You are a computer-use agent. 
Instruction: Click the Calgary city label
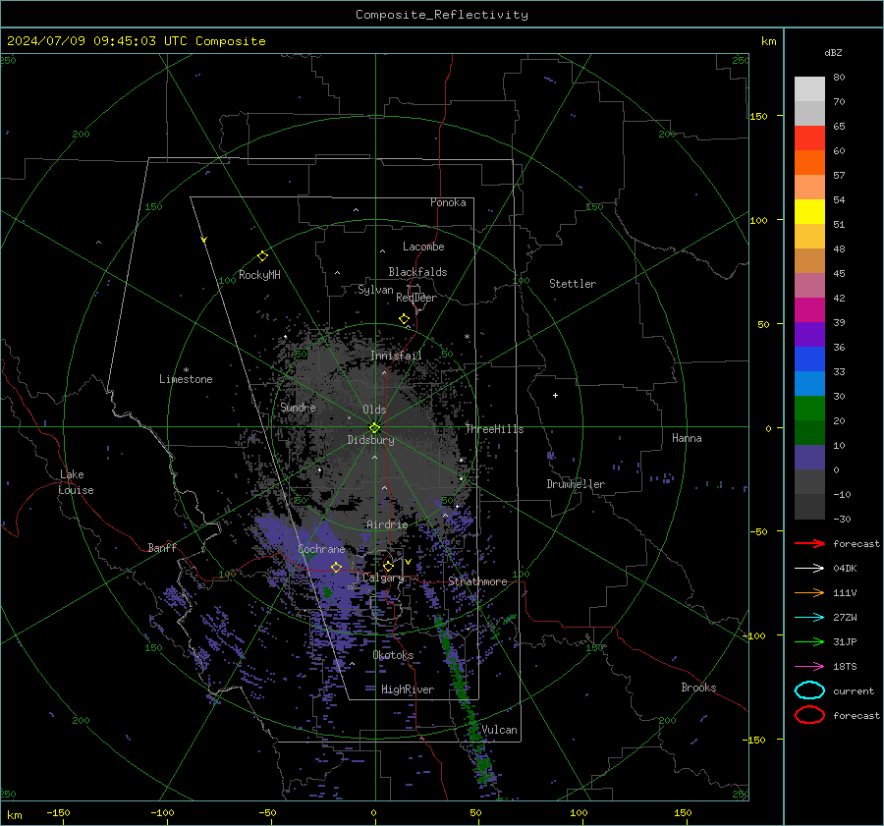click(383, 578)
